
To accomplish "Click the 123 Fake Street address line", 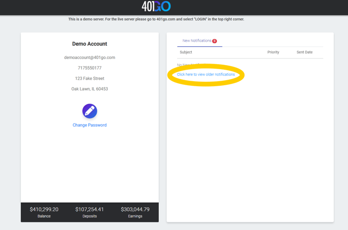I will (x=90, y=79).
